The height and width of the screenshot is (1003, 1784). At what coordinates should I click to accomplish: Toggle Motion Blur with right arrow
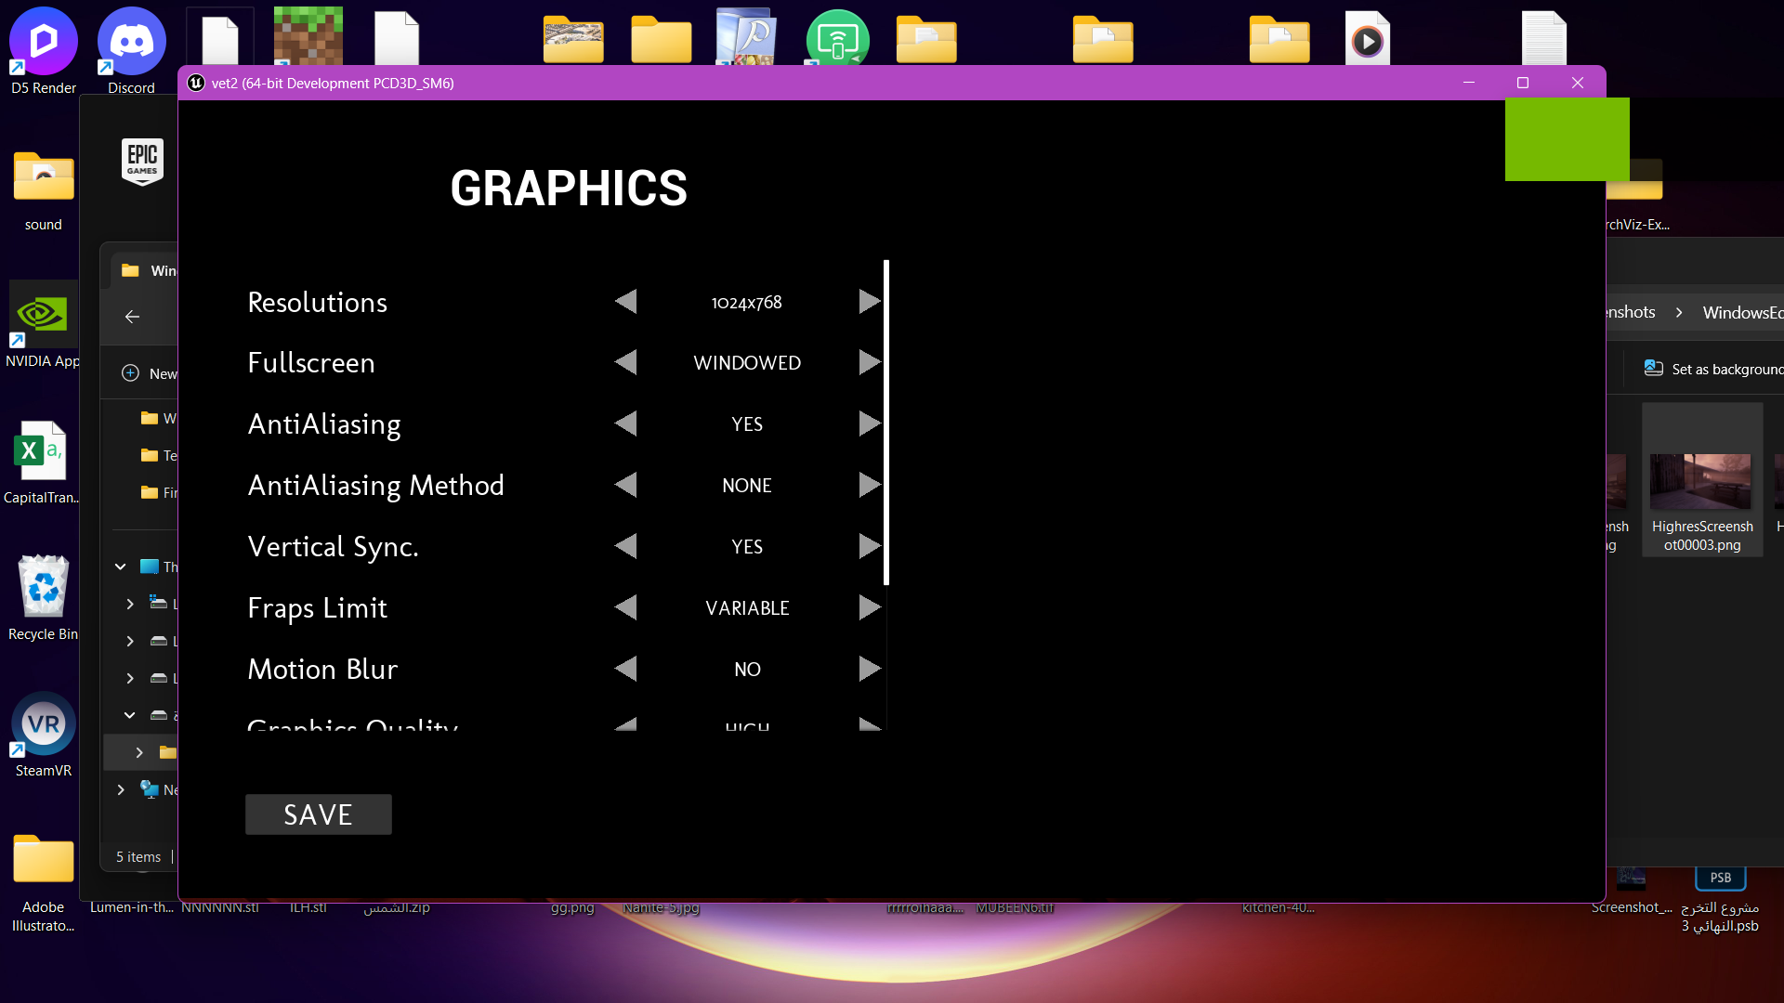[x=869, y=669]
